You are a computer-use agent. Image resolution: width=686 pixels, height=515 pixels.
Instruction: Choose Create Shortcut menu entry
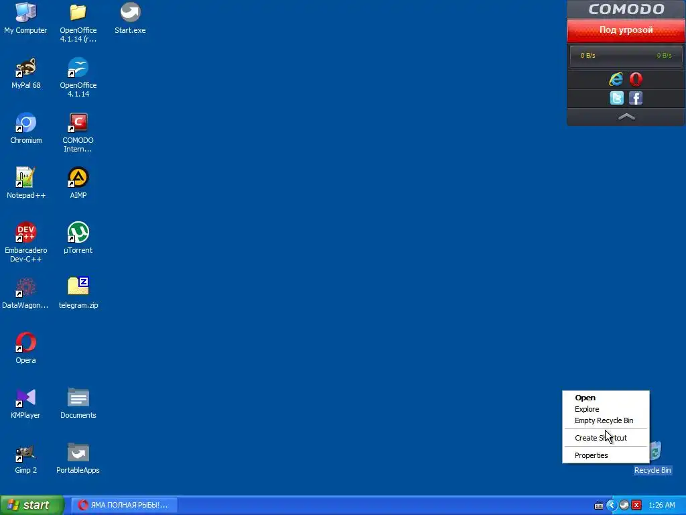pos(606,438)
